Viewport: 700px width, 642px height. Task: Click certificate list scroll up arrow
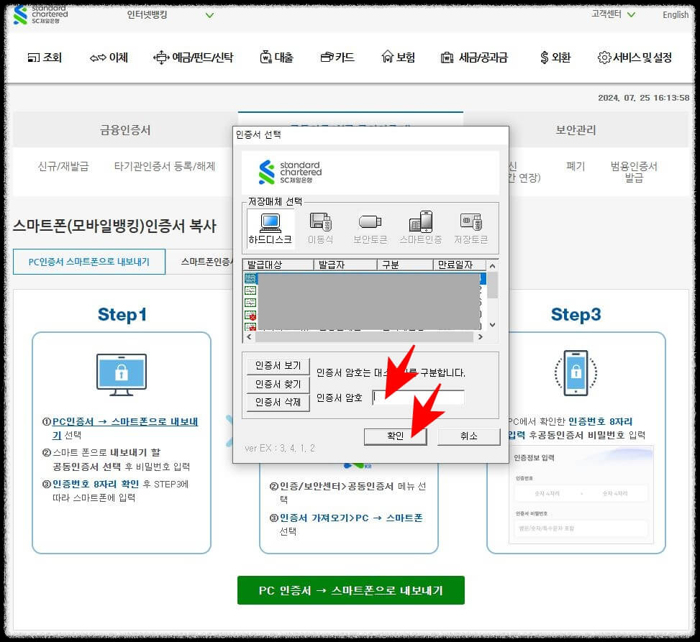point(492,266)
